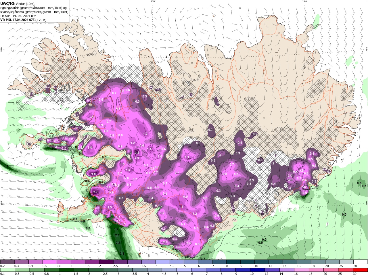Click the title text 'UWC/IG: Vindur (10m)'
This screenshot has width=368, height=276.
pyautogui.click(x=18, y=3)
